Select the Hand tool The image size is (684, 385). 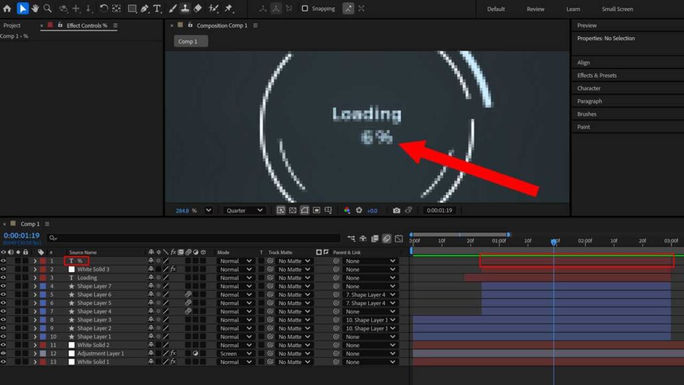click(x=35, y=8)
